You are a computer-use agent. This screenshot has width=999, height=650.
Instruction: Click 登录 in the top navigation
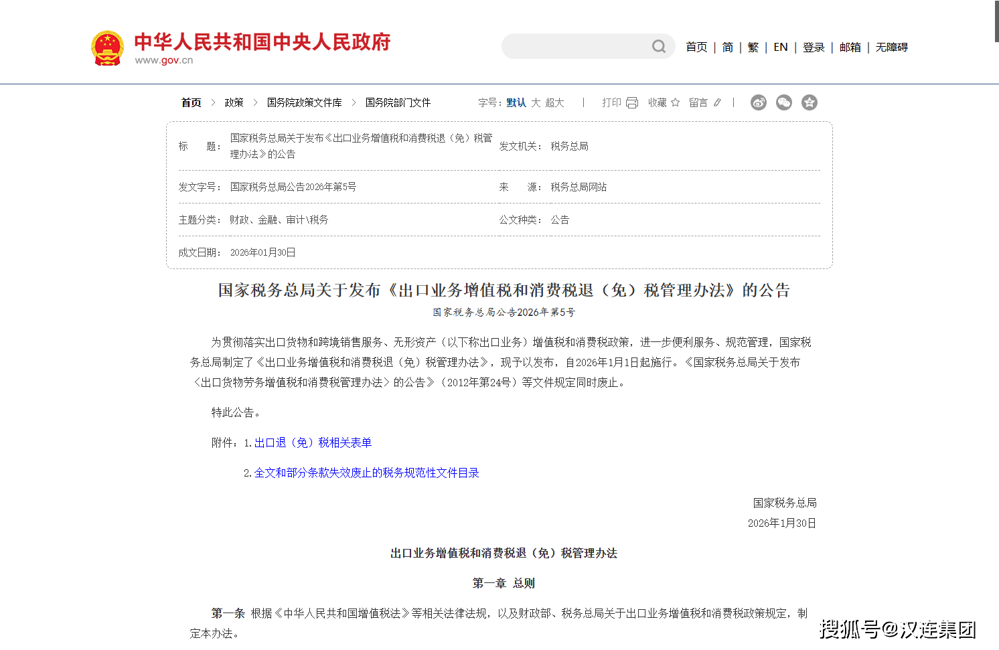(x=814, y=47)
